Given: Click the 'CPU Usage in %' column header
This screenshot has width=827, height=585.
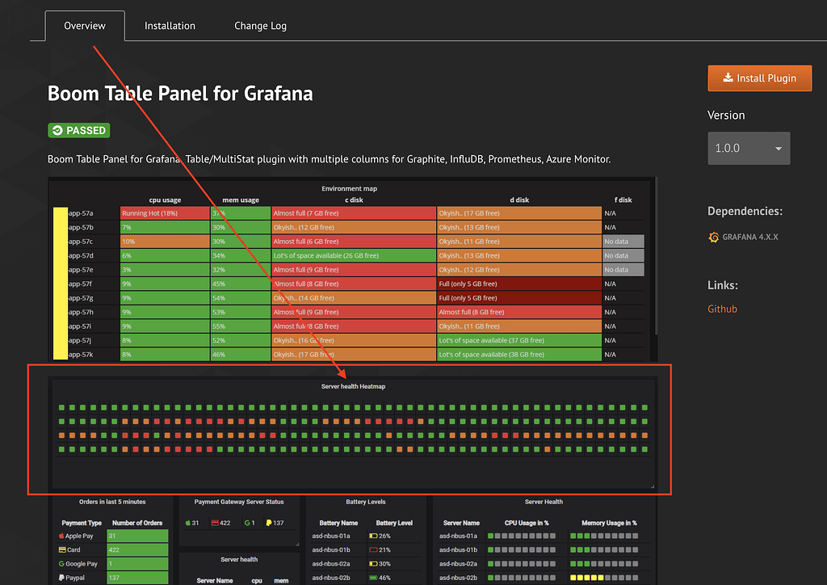Looking at the screenshot, I should coord(527,523).
